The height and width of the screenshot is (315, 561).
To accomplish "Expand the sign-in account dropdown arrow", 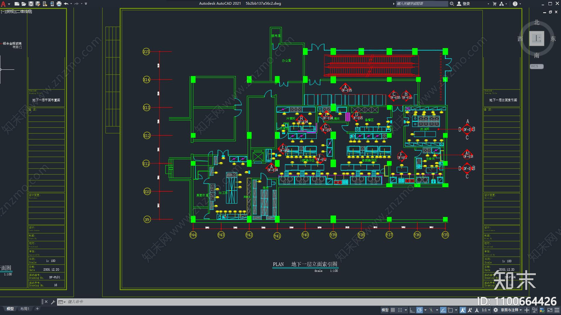I will coord(488,4).
